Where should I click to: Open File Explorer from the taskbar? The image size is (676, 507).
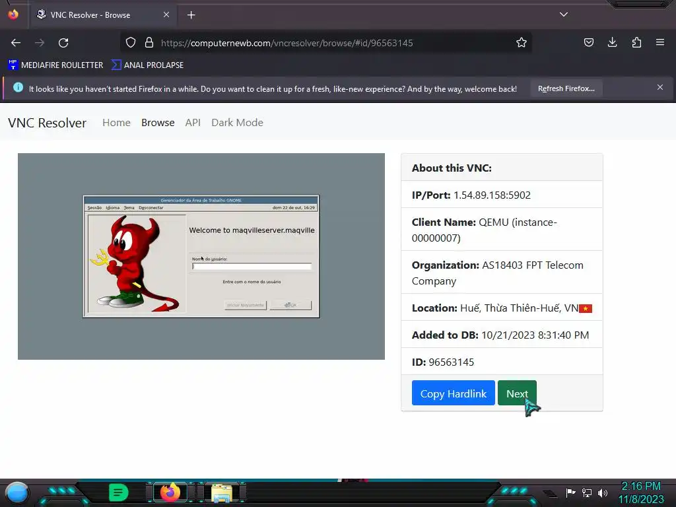[222, 492]
